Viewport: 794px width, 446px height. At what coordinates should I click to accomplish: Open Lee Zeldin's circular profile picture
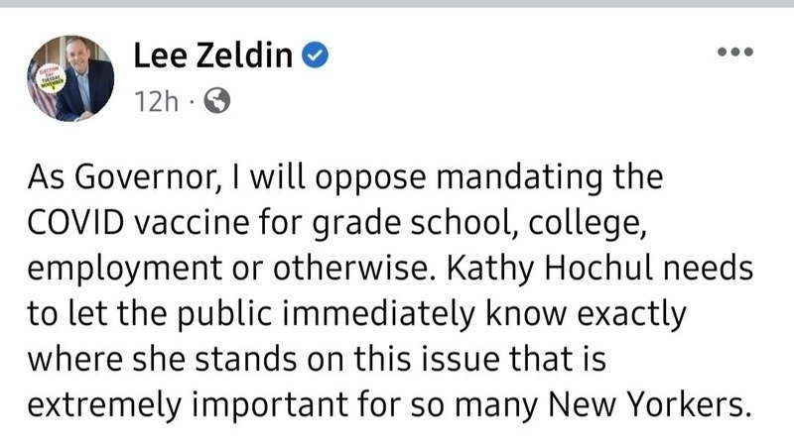pos(70,78)
